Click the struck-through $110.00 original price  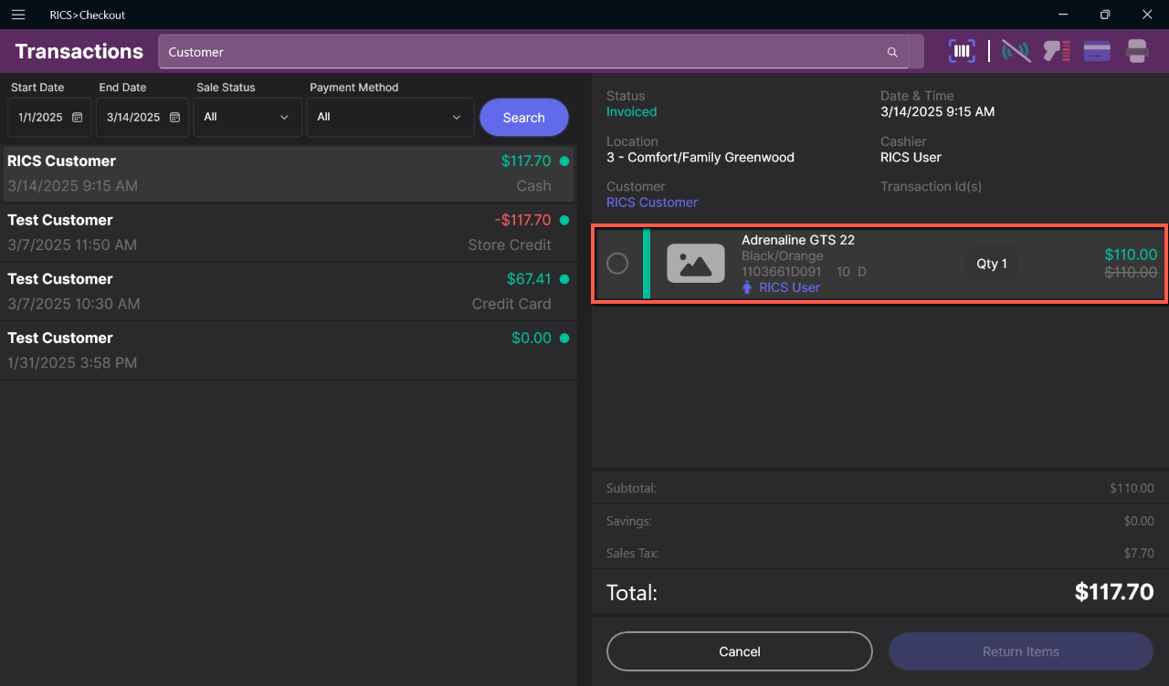(1131, 272)
